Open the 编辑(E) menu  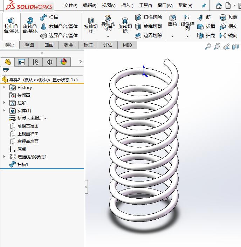(x=89, y=6)
